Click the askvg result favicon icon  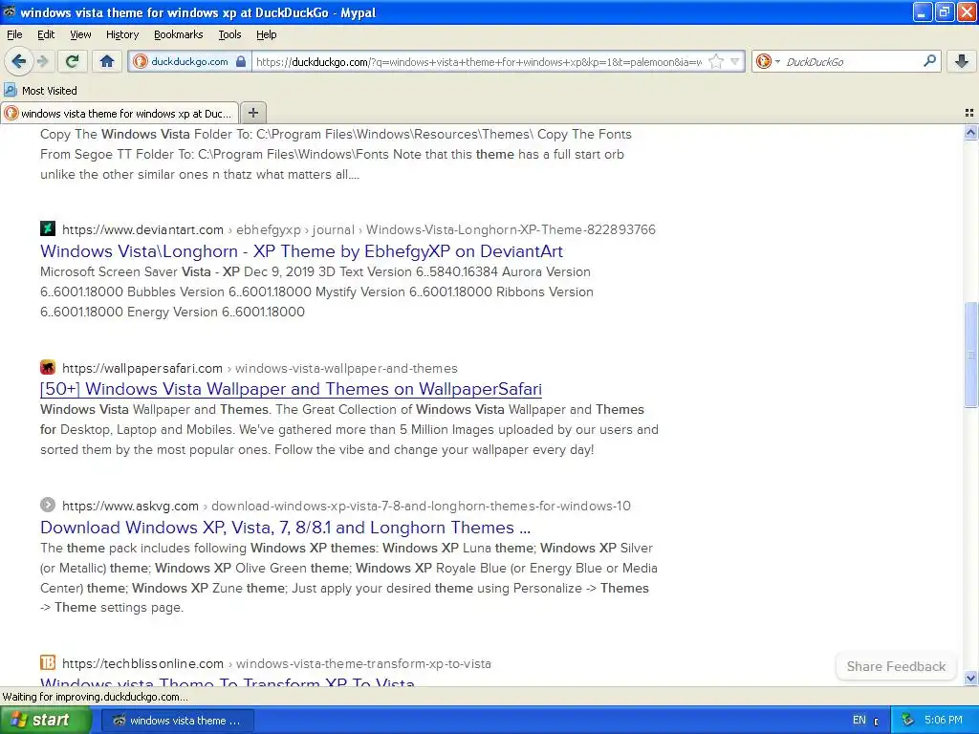pos(48,505)
